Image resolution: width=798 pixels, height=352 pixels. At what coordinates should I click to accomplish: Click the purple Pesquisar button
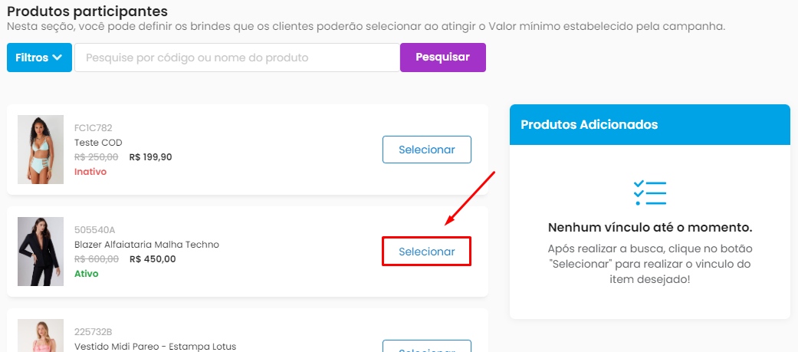[443, 58]
